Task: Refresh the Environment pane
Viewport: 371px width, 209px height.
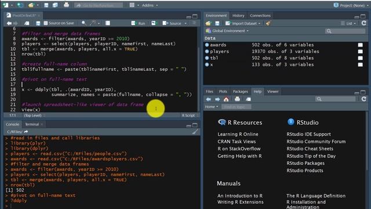Action: coord(364,23)
